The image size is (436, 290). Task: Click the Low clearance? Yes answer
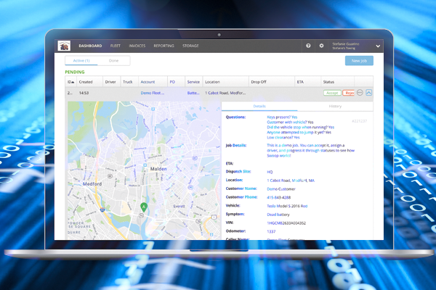[283, 137]
